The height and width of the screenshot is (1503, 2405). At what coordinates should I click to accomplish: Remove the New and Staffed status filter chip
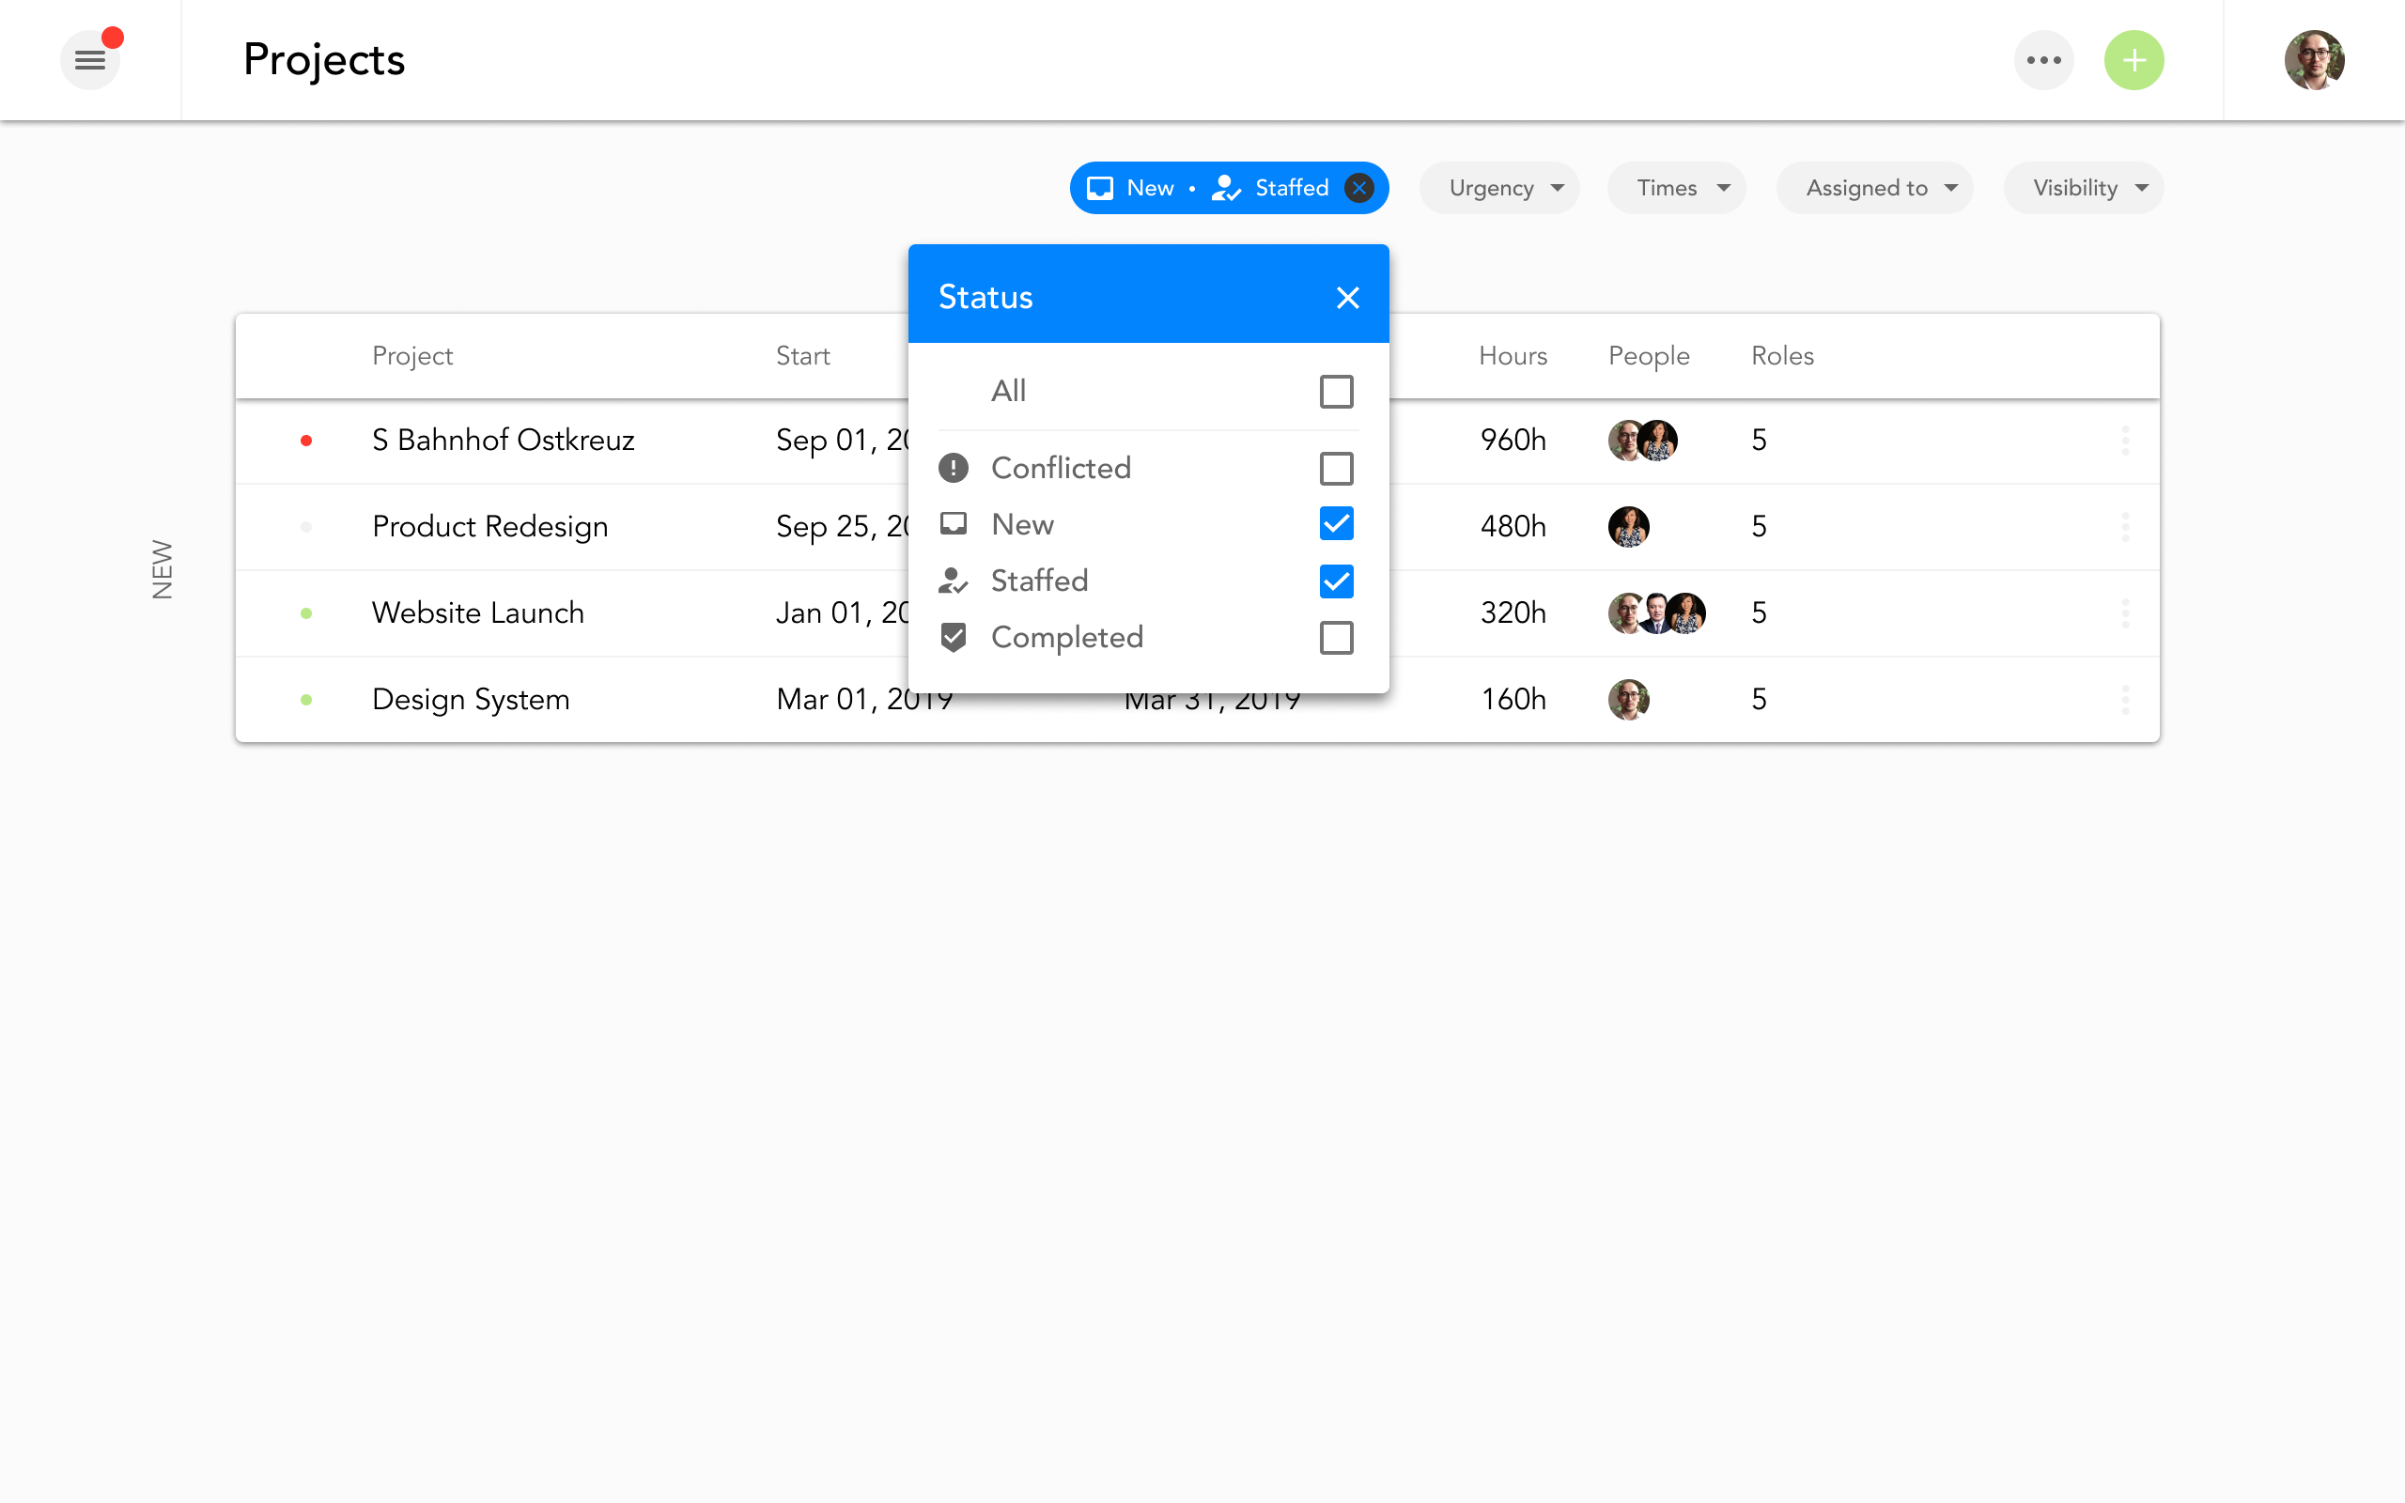[1358, 188]
